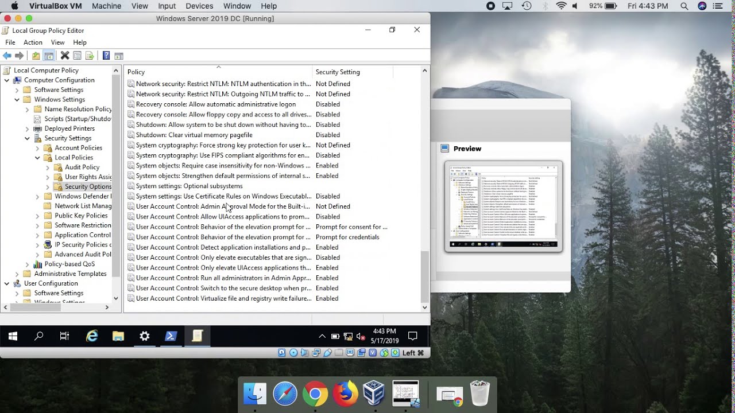Image resolution: width=735 pixels, height=413 pixels.
Task: Open the Trash in the Dock
Action: (x=479, y=394)
